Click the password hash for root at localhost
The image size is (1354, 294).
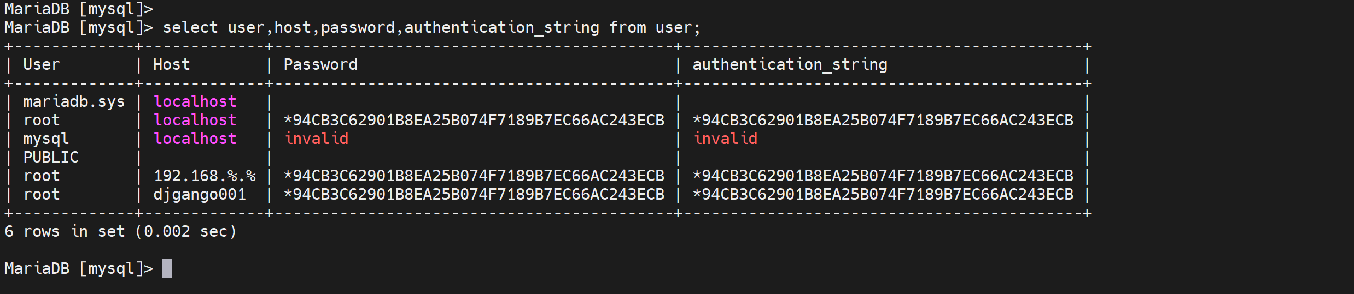click(x=474, y=120)
